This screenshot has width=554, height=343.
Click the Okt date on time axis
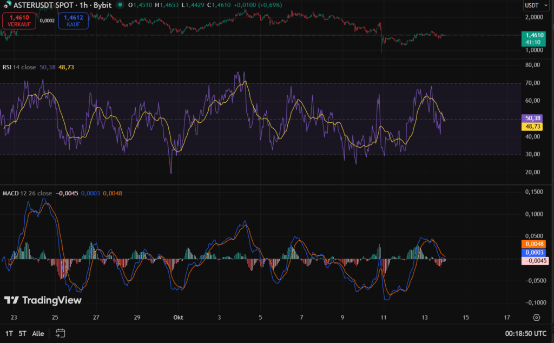click(x=178, y=318)
